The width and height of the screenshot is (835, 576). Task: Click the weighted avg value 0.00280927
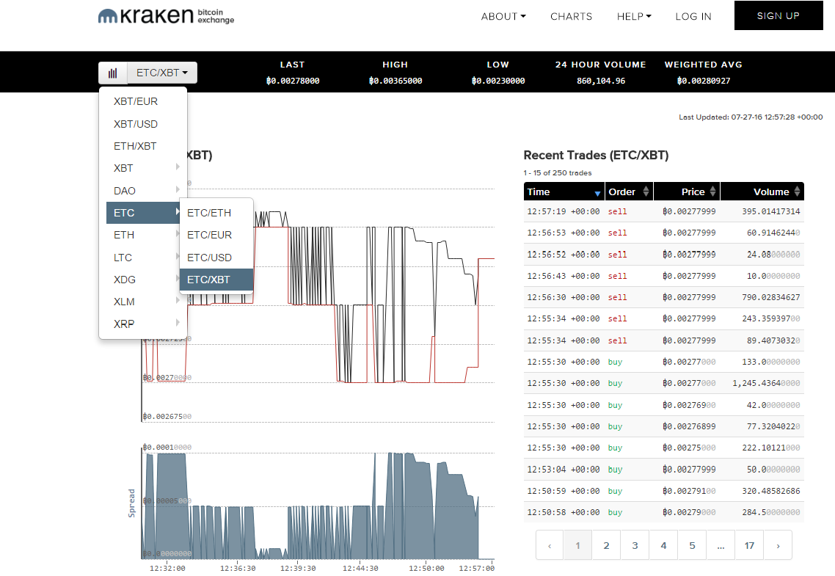pyautogui.click(x=704, y=81)
